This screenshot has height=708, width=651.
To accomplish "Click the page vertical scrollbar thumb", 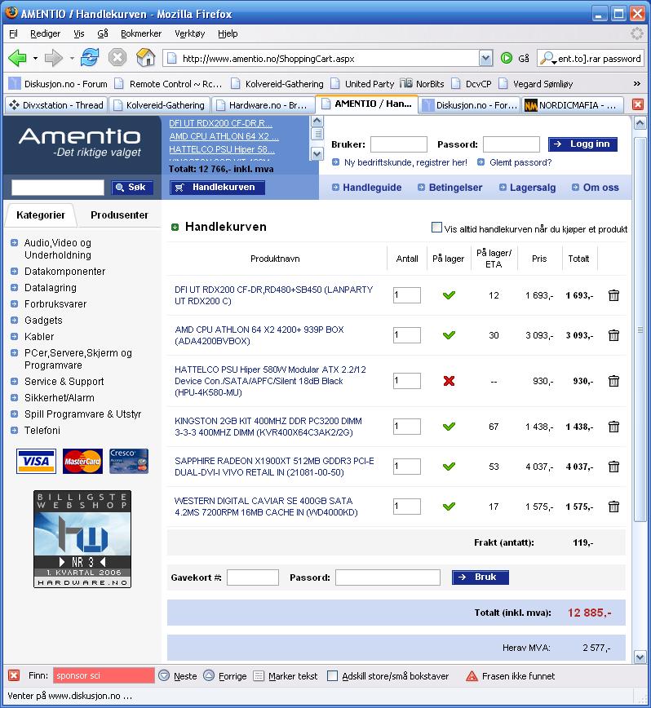I will 640,330.
